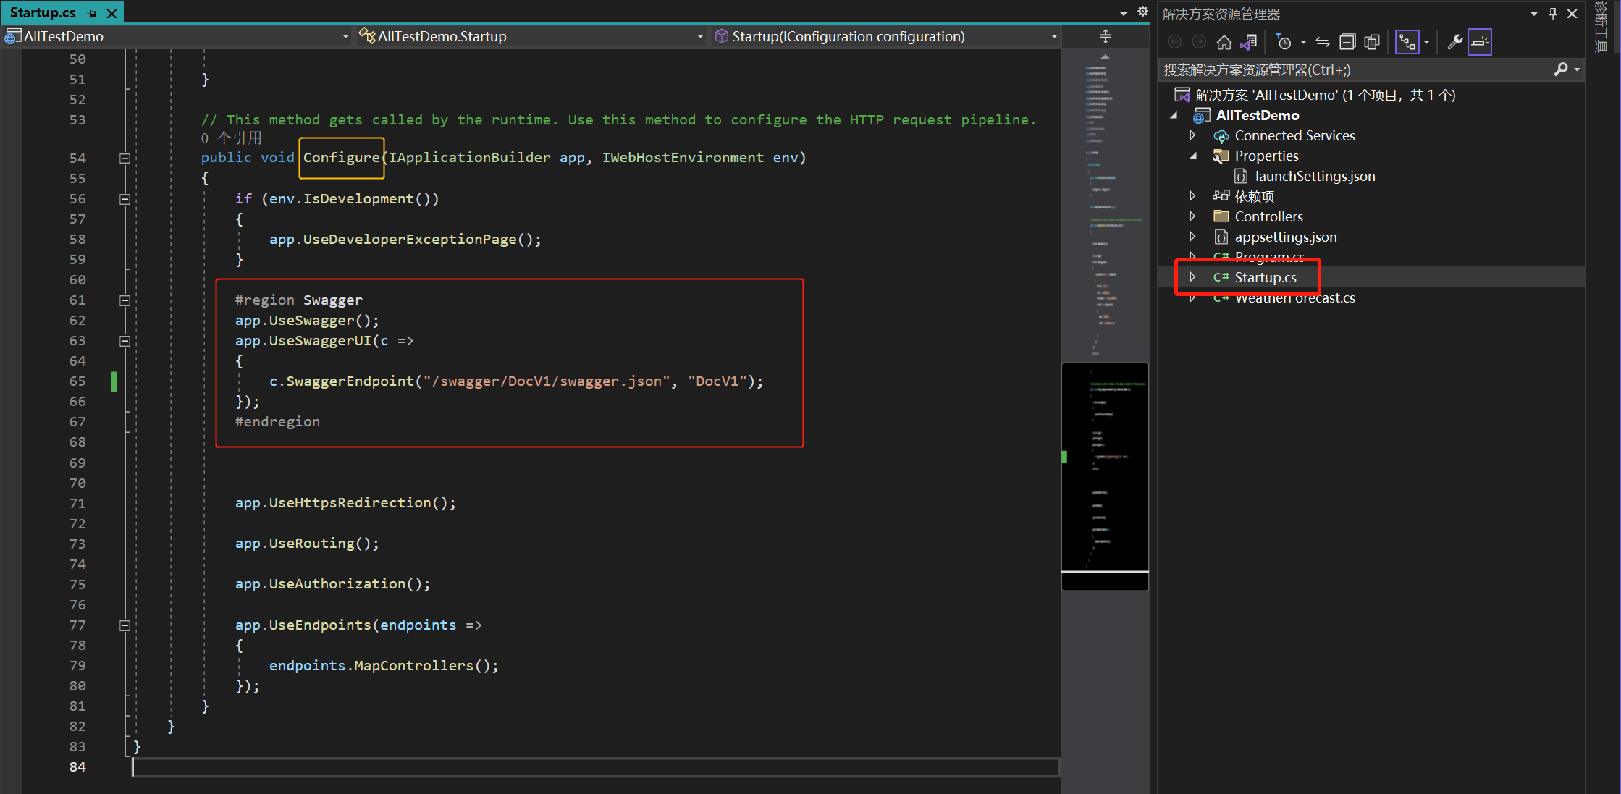Open file nesting settings dropdown arrow
The width and height of the screenshot is (1621, 794).
click(1426, 43)
